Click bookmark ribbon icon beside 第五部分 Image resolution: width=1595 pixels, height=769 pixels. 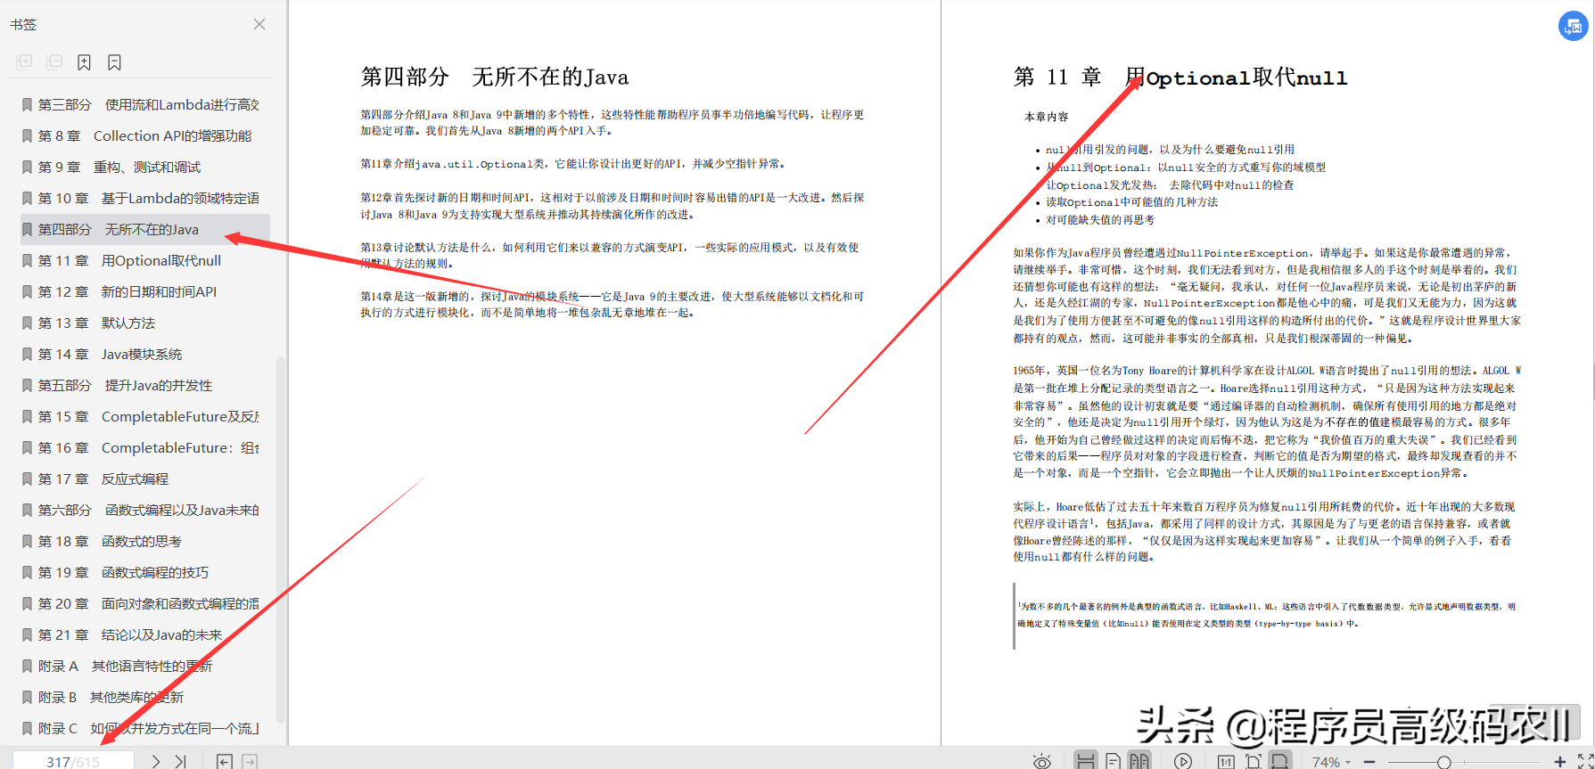coord(27,385)
